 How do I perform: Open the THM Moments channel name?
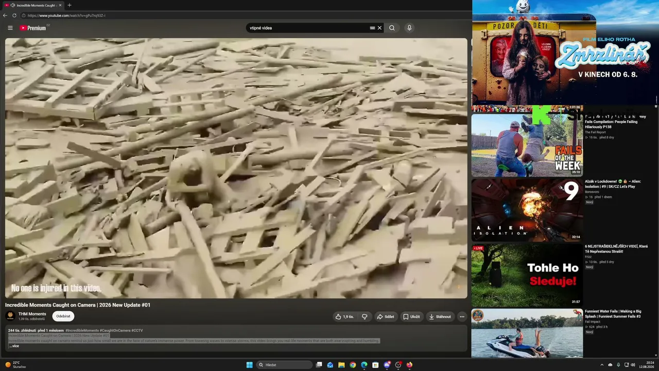[32, 314]
